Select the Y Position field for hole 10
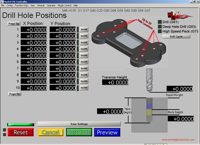200x145 pixels. coord(63,88)
